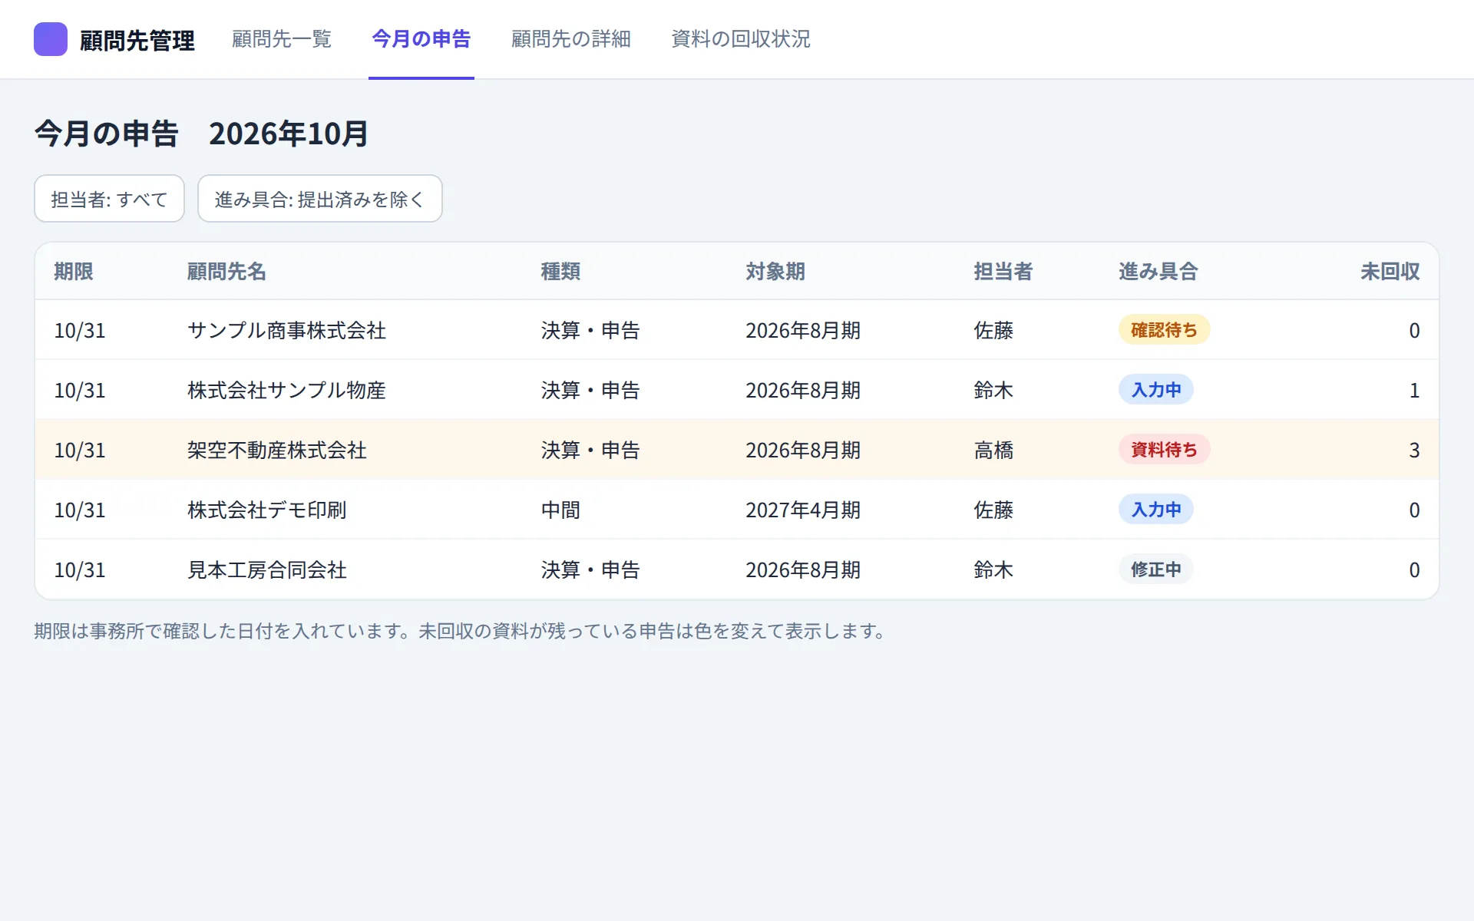Click the 種類 column header
1474x921 pixels.
(560, 272)
